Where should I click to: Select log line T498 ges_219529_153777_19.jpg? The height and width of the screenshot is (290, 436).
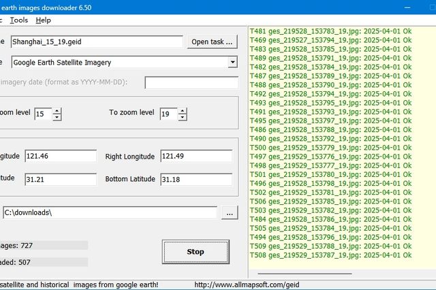tap(330, 165)
